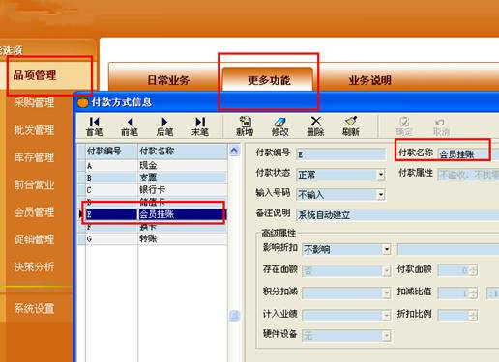Open 决策分析 in the sidebar
The image size is (499, 362).
point(34,266)
